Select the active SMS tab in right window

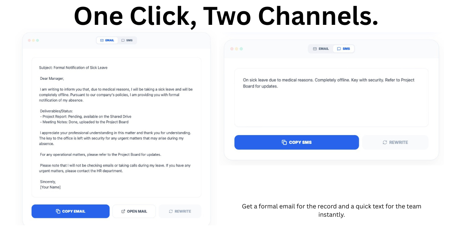[344, 49]
